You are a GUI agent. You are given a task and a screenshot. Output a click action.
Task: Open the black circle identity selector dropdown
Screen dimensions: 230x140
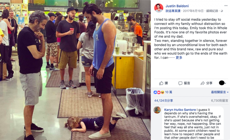point(222,83)
